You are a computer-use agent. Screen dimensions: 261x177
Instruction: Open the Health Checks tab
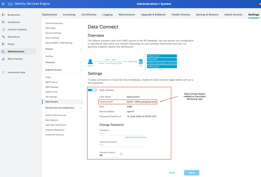point(181,15)
